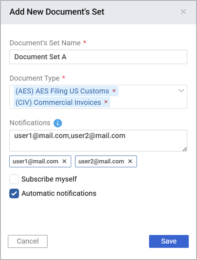Uncheck the Automatic notifications checkbox
Viewport: 197px width, 260px height.
coord(14,194)
